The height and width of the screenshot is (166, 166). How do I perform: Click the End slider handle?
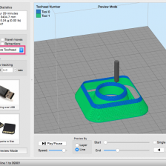pyautogui.click(x=118, y=151)
